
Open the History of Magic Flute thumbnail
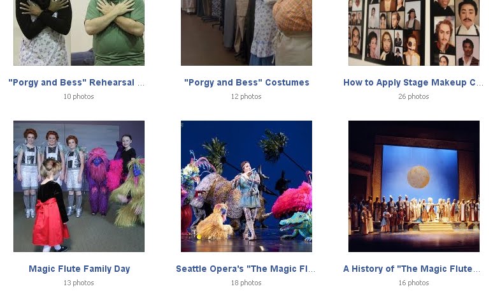point(414,186)
